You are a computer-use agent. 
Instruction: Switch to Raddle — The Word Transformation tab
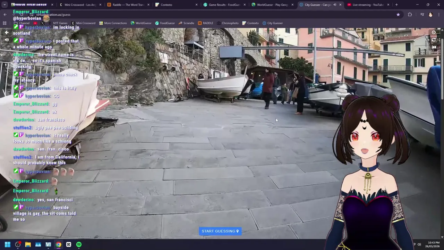(128, 5)
